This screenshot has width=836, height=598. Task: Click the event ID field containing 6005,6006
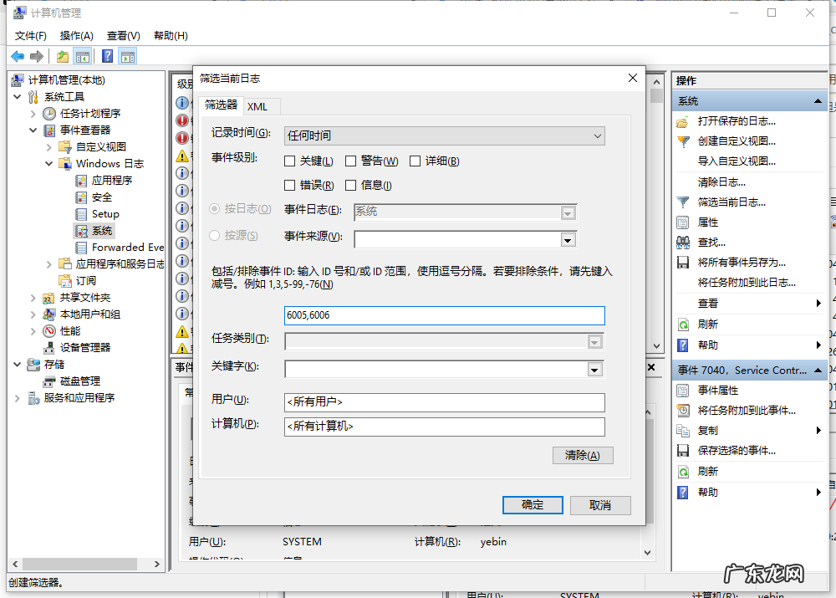[x=444, y=315]
